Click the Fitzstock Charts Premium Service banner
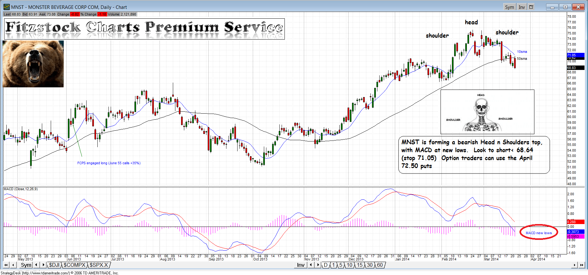The width and height of the screenshot is (588, 275). (144, 29)
